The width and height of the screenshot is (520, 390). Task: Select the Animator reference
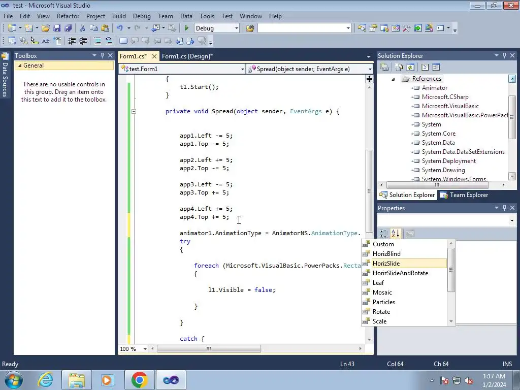pyautogui.click(x=435, y=88)
